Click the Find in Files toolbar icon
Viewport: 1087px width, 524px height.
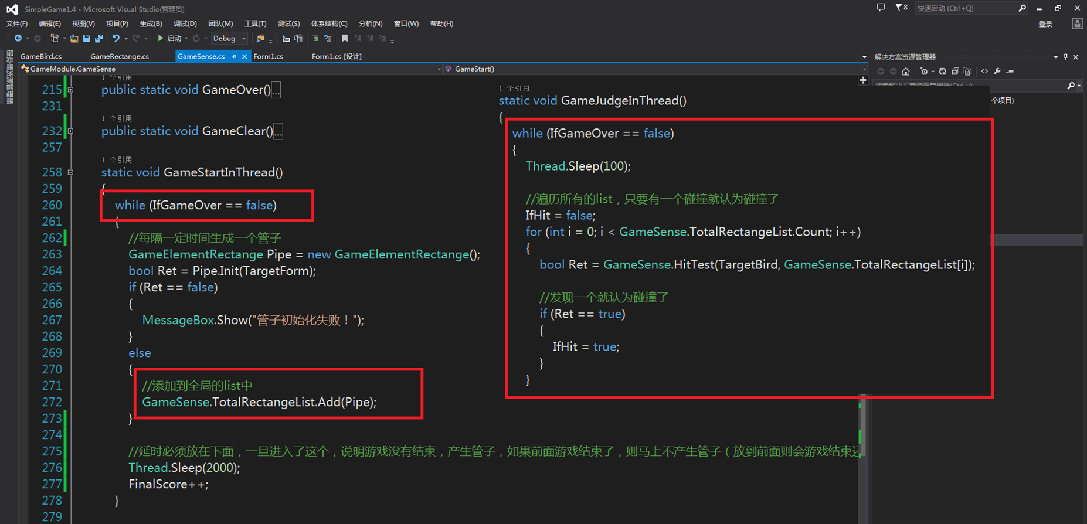point(260,38)
